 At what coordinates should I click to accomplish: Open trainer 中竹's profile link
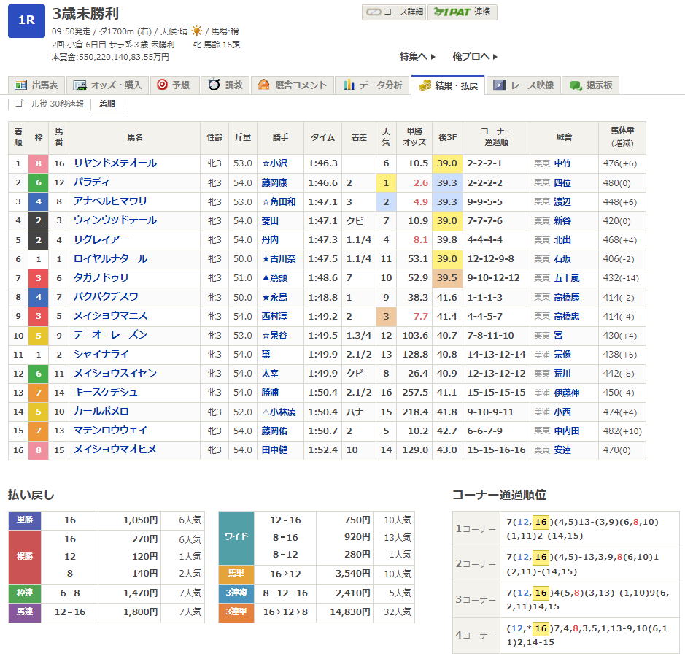tap(562, 163)
